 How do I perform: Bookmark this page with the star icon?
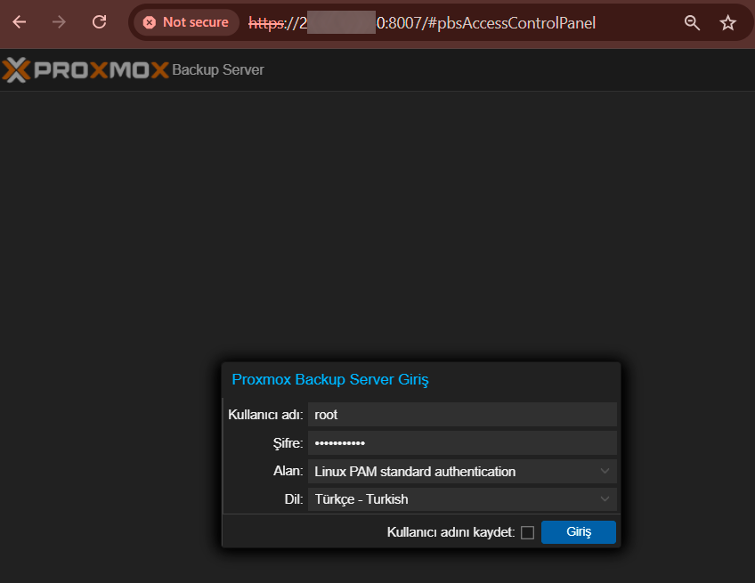tap(727, 22)
